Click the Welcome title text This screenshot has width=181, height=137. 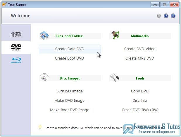pyautogui.click(x=21, y=16)
